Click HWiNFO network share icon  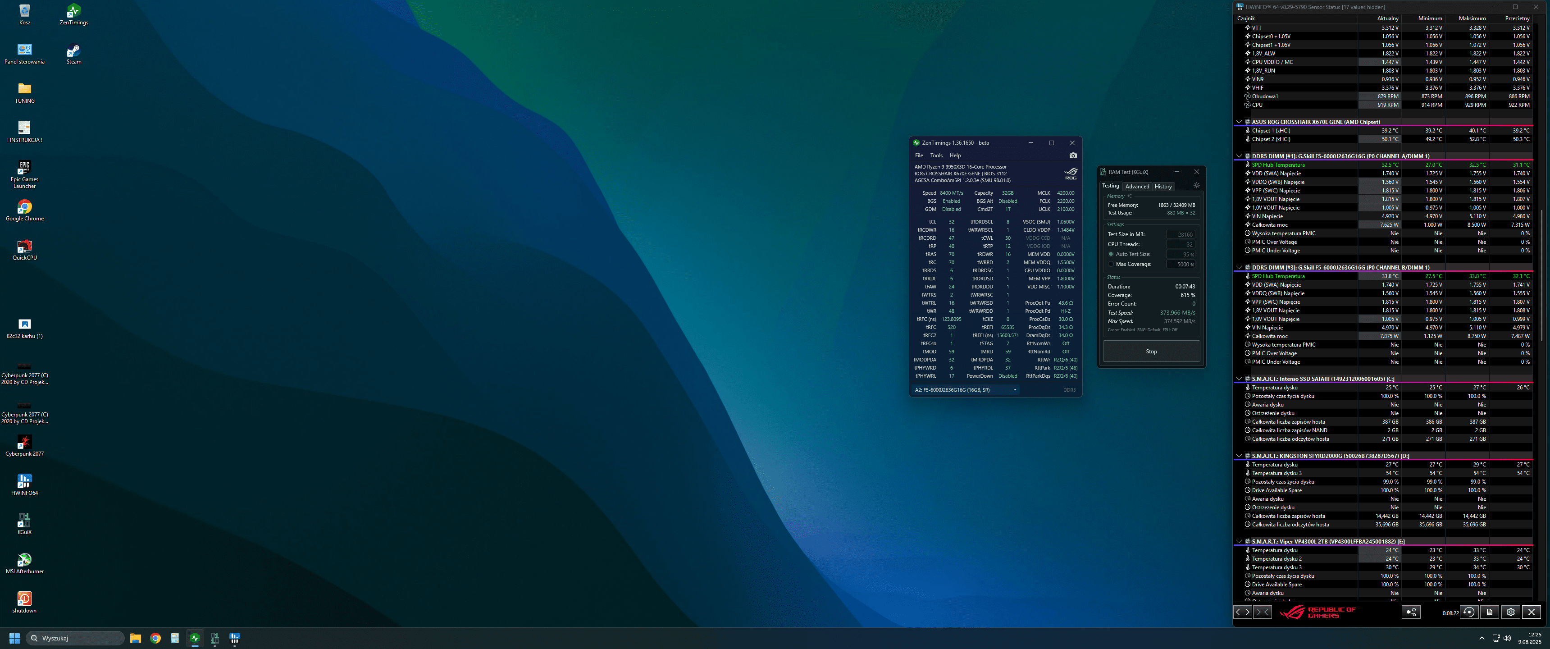(x=1411, y=612)
